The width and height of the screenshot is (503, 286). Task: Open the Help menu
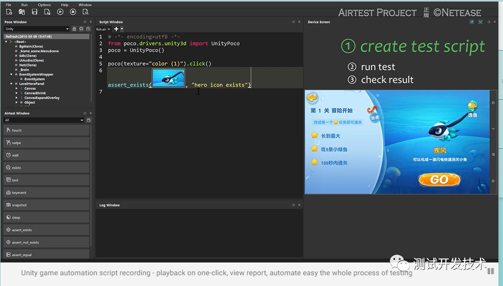click(x=65, y=5)
